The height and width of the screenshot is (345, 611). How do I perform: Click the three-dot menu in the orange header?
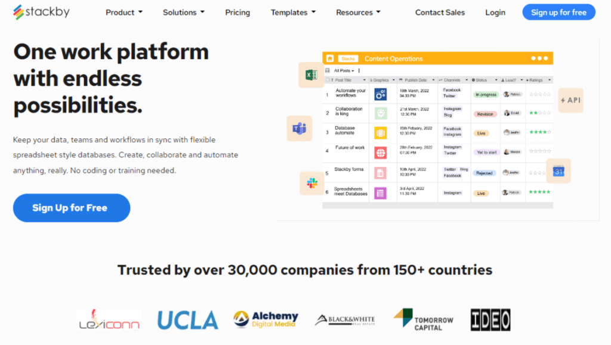point(539,58)
